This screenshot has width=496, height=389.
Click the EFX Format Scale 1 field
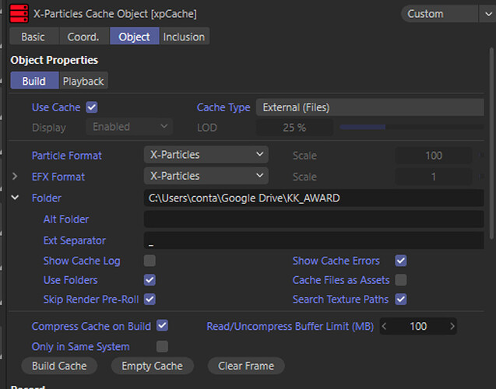point(434,177)
